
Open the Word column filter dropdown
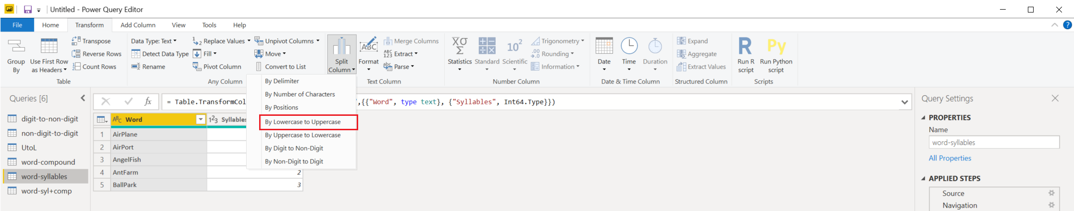[x=200, y=120]
